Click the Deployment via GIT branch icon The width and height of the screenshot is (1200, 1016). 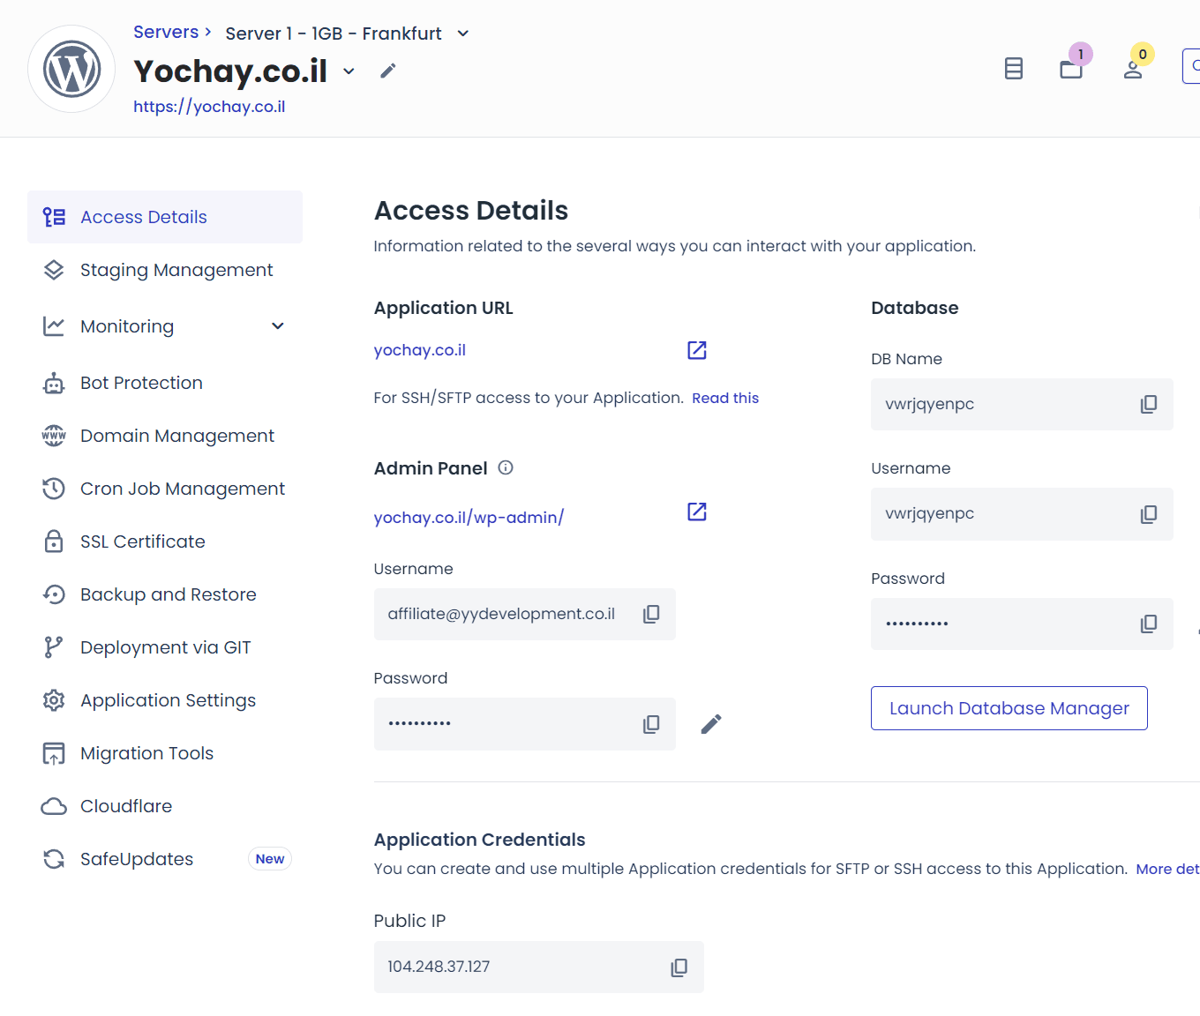[54, 647]
